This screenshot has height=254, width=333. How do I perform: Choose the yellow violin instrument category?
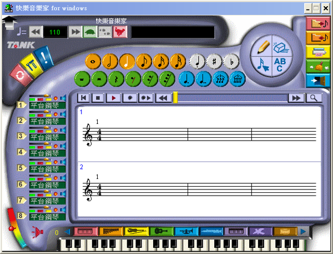pyautogui.click(x=136, y=231)
